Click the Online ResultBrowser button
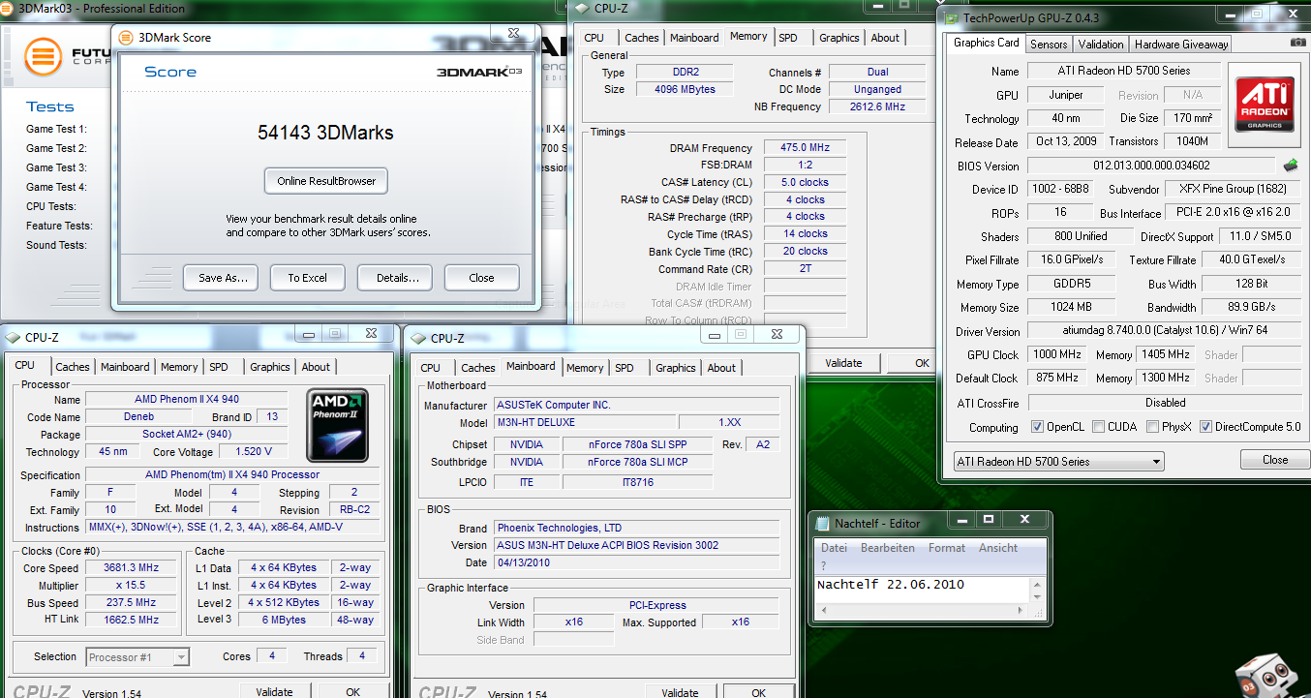 coord(326,181)
